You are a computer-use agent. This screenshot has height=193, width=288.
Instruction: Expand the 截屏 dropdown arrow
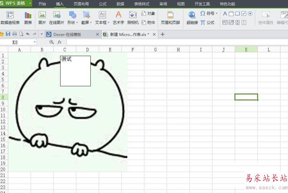[x=91, y=23]
